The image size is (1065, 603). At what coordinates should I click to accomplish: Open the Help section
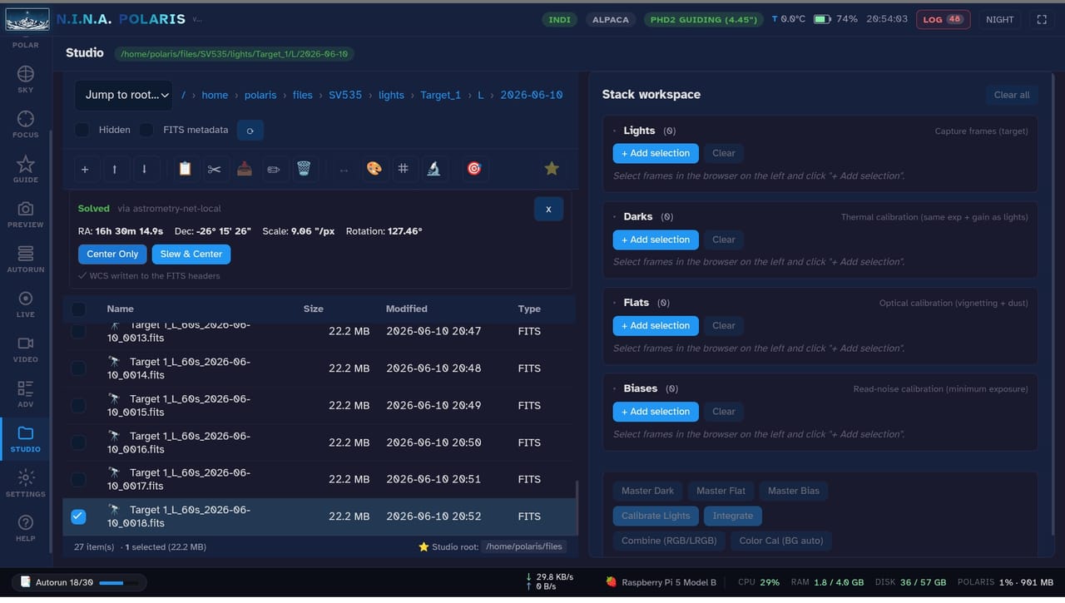tap(26, 528)
